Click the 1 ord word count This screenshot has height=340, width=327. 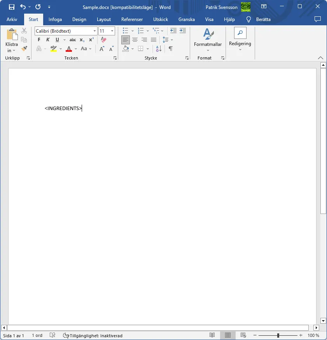coord(37,335)
